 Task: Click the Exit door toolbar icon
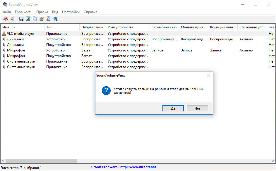pos(55,19)
